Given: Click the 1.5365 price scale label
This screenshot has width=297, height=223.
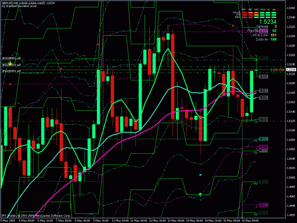Looking at the screenshot, I should coord(291,8).
